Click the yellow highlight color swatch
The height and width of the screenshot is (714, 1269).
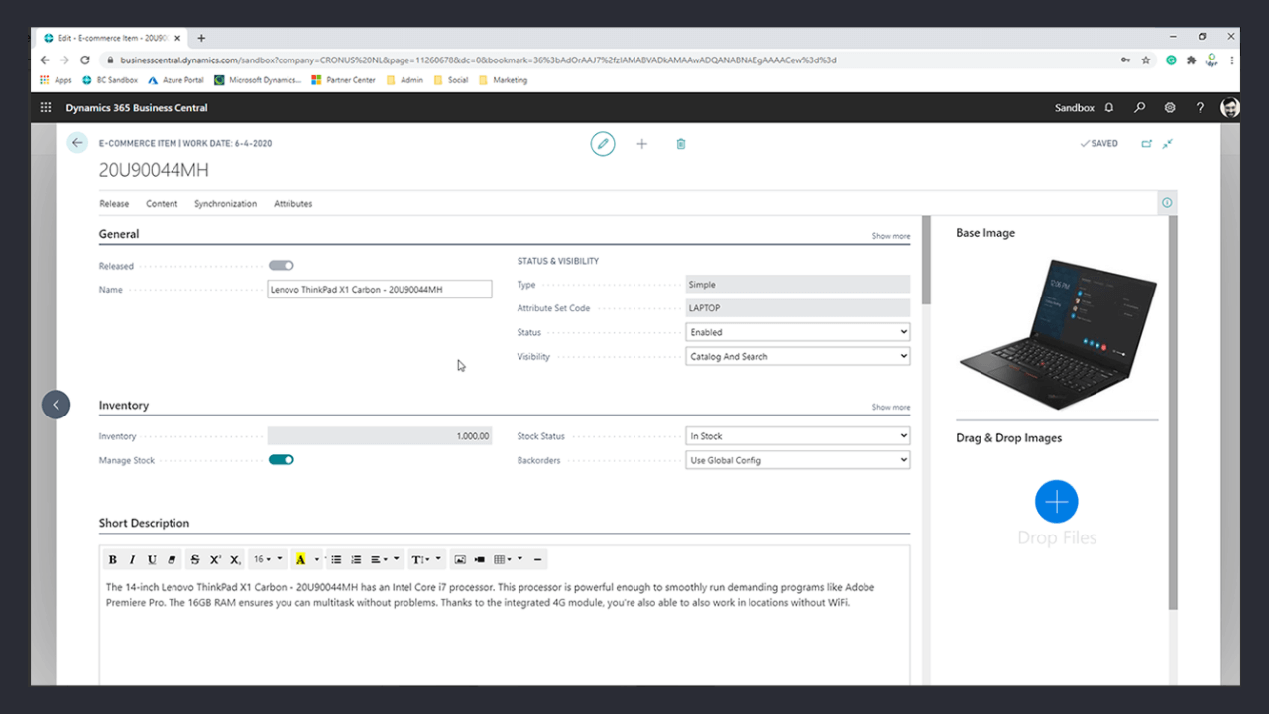tap(300, 560)
